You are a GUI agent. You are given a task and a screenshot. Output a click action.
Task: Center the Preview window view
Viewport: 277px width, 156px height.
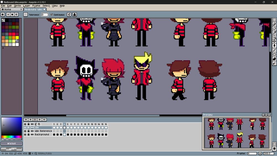click(263, 115)
